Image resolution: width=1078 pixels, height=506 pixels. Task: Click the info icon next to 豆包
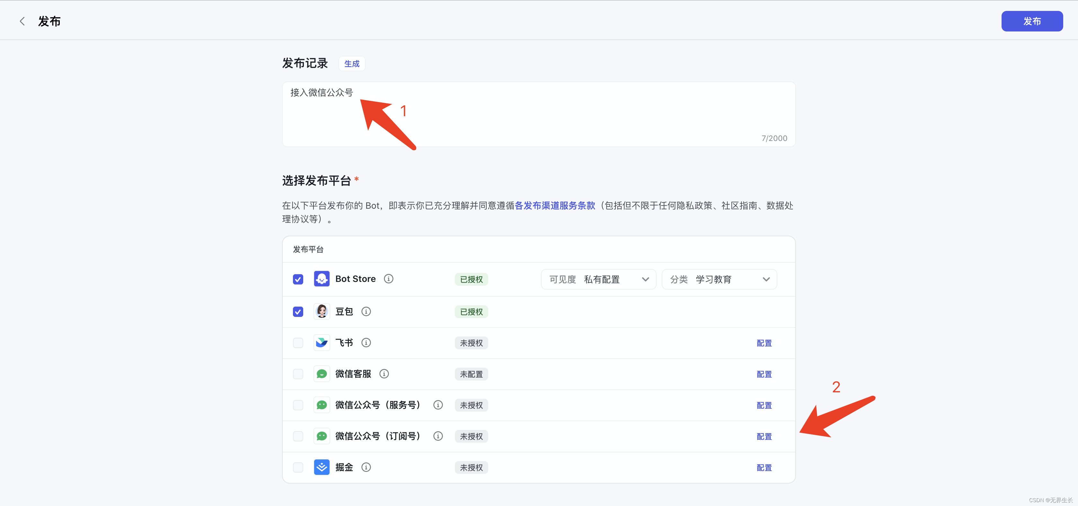tap(366, 311)
